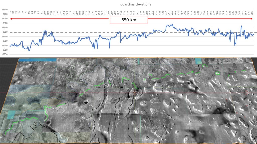Click the -3600 vertical axis label
Viewport: 257px width, 144px height.
pyautogui.click(x=4, y=32)
